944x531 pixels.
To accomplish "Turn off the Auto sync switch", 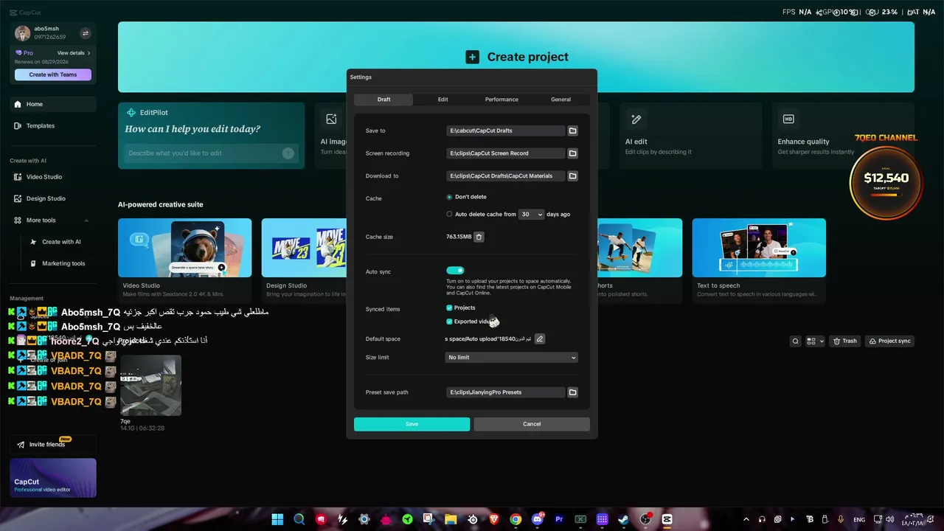I will click(455, 271).
